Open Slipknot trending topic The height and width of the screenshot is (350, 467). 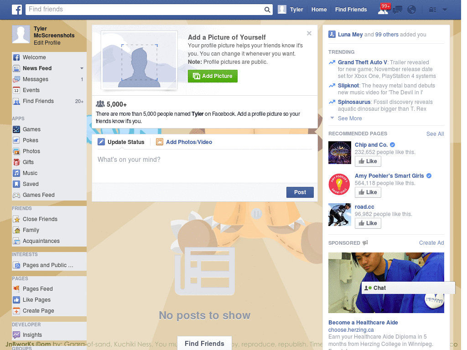pyautogui.click(x=348, y=86)
